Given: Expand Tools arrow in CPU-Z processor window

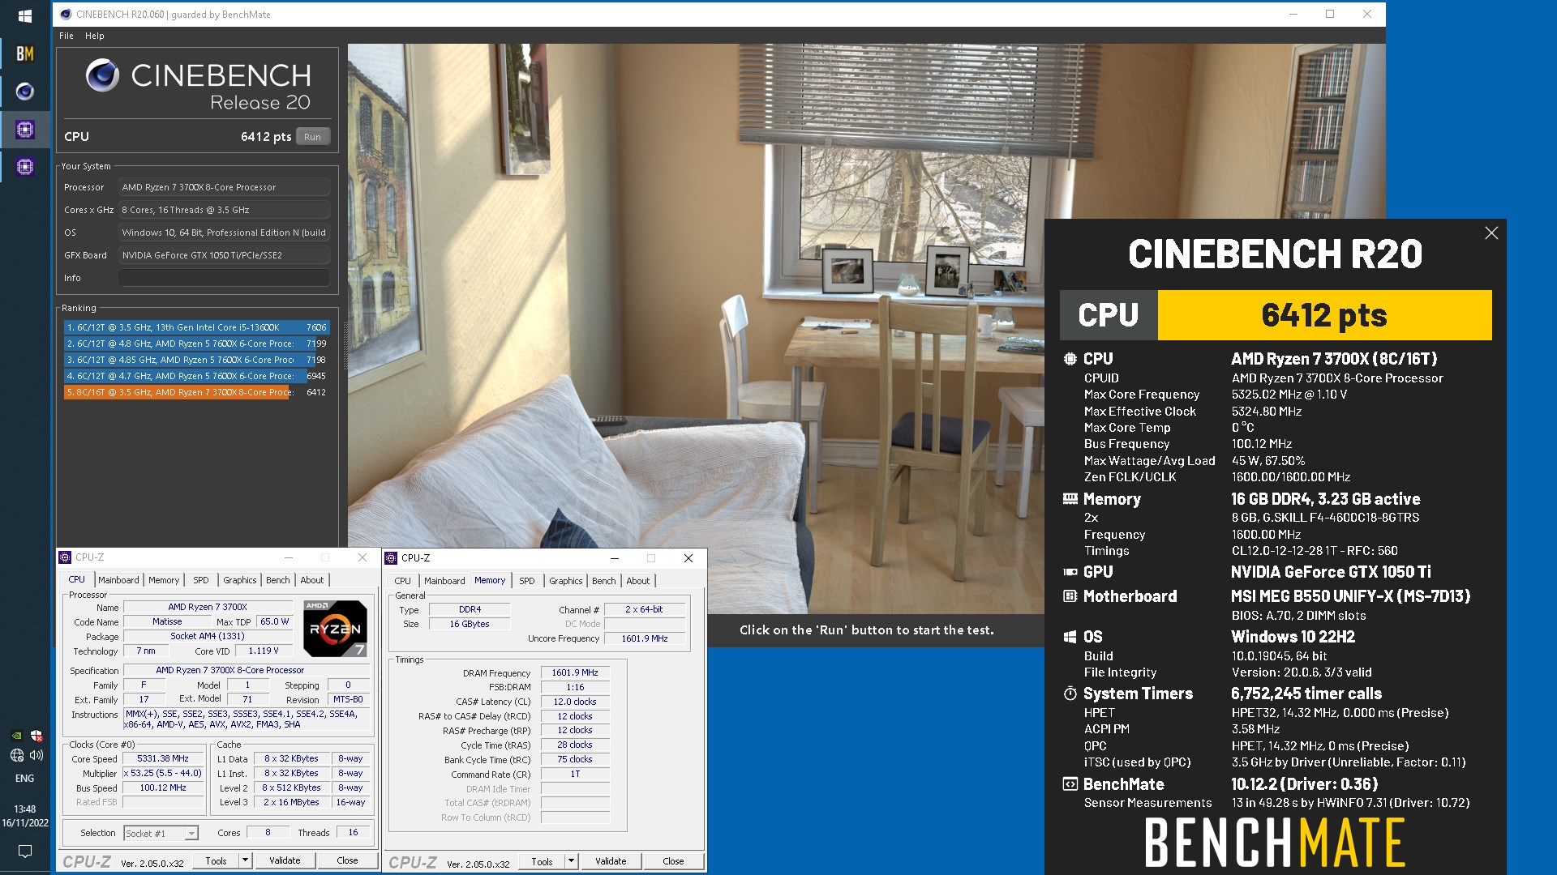Looking at the screenshot, I should coord(246,860).
